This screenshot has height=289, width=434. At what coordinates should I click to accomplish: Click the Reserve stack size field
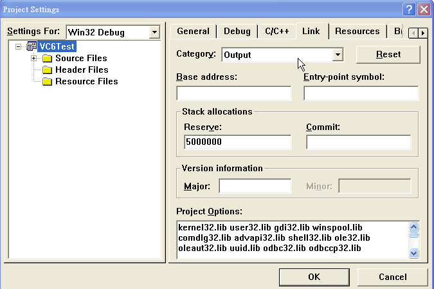tap(236, 142)
